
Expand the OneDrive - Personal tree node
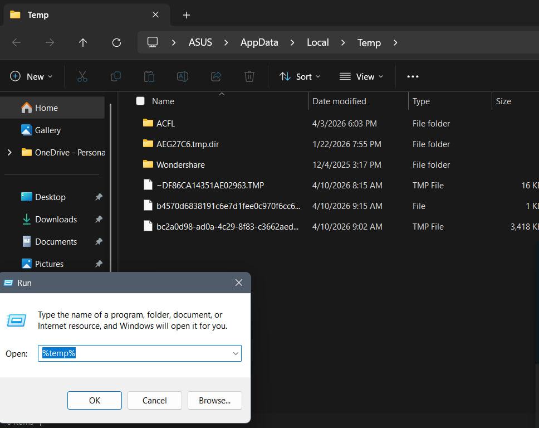tap(9, 152)
